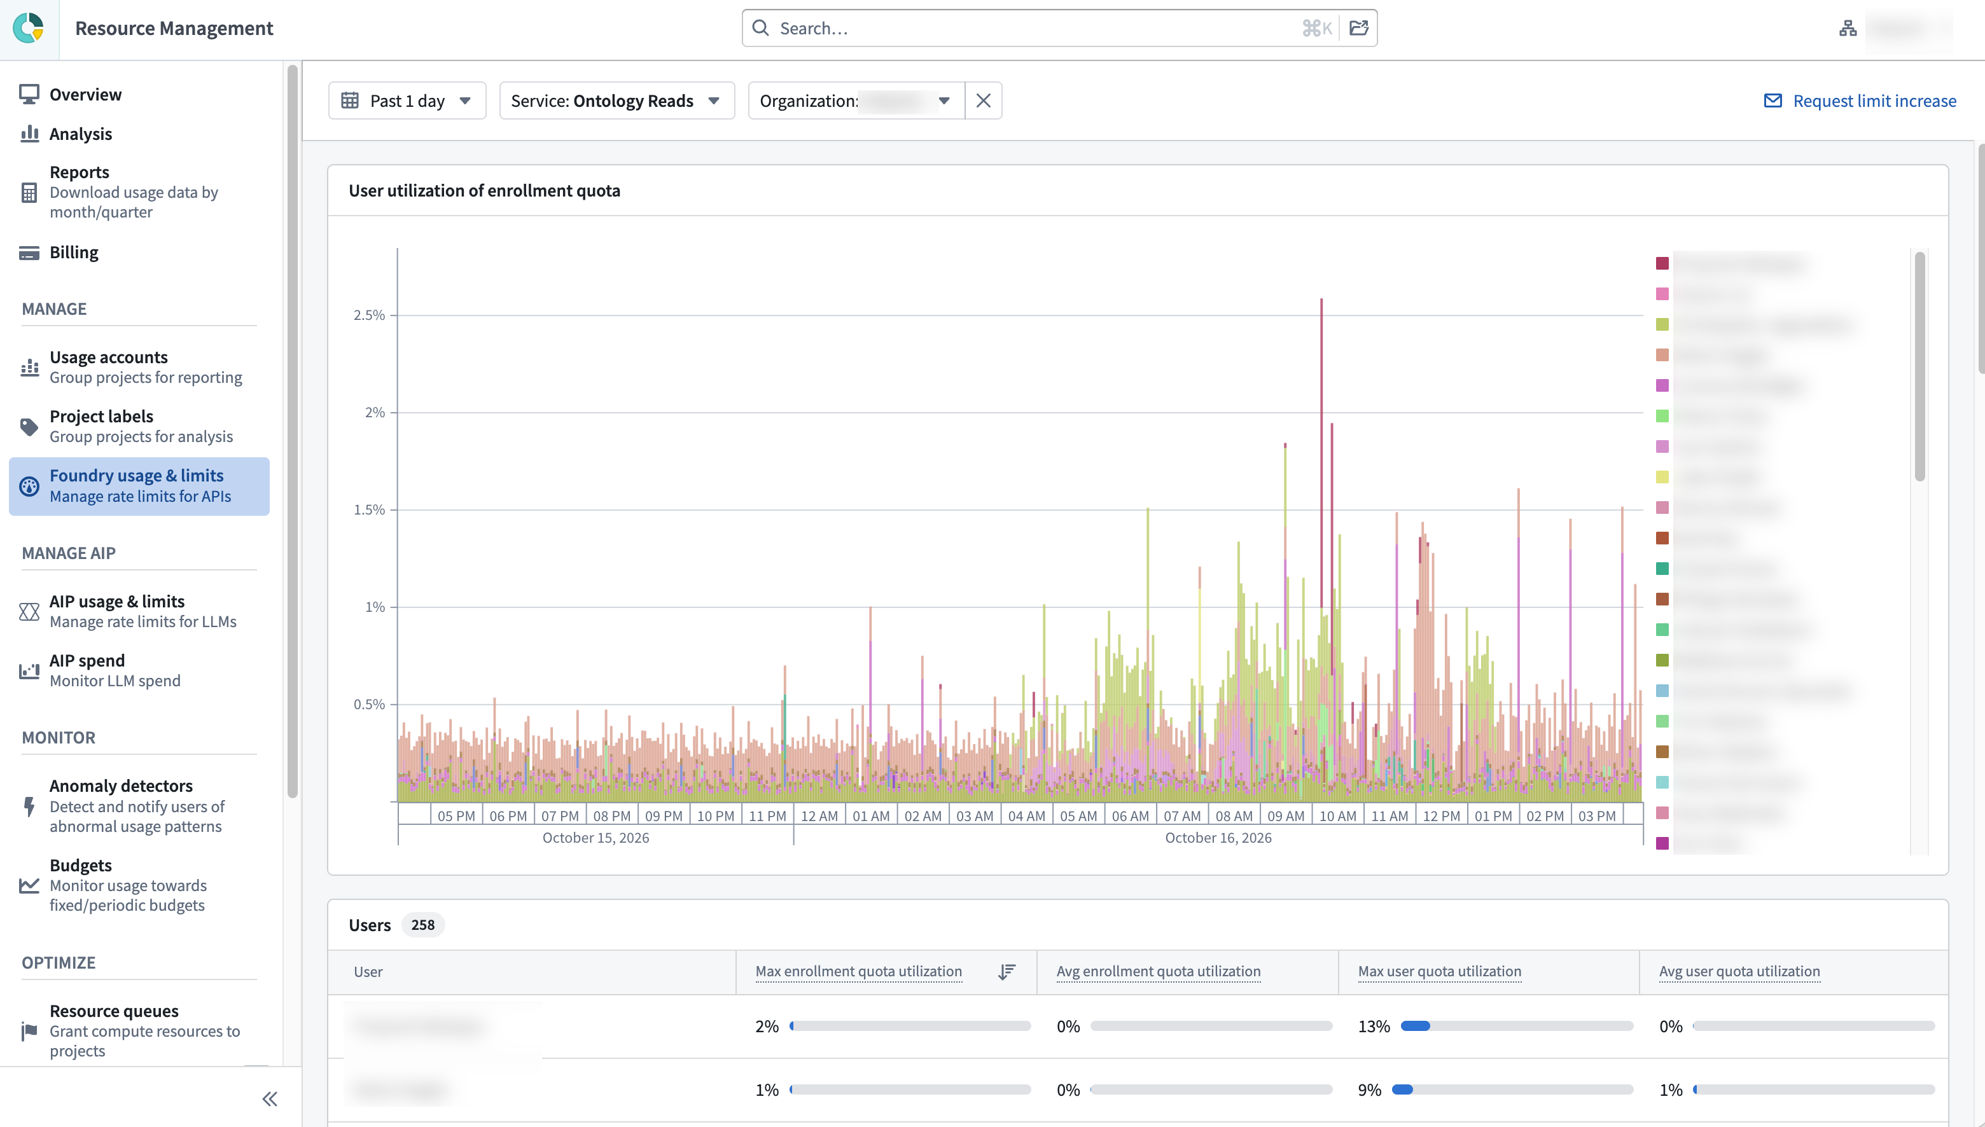Click the Anomaly detectors lightning icon
The image size is (1985, 1127).
click(x=29, y=806)
